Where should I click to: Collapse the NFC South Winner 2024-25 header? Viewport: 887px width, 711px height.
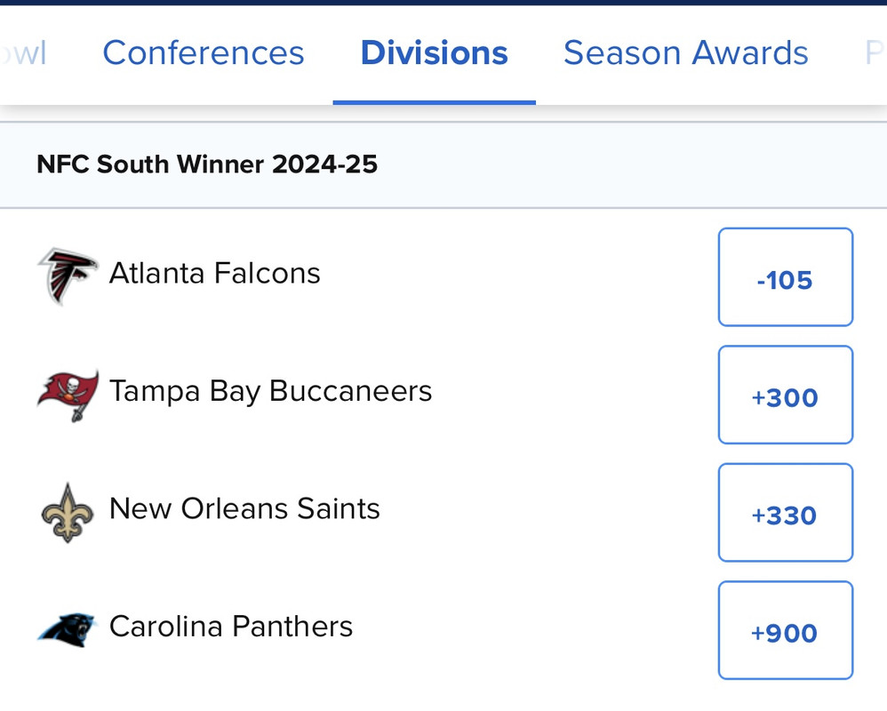[x=207, y=164]
